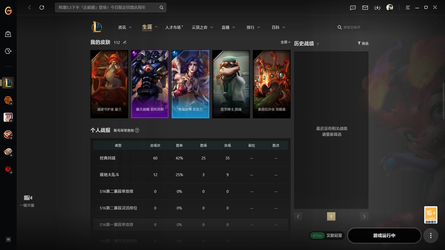Click the 账号异常查询 link

click(x=123, y=130)
